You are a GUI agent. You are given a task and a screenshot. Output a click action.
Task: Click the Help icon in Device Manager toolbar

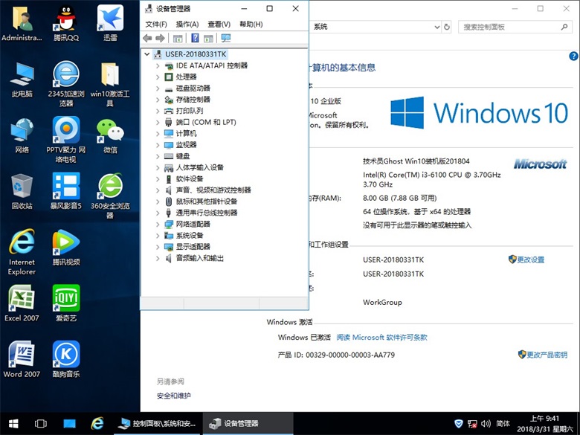195,38
